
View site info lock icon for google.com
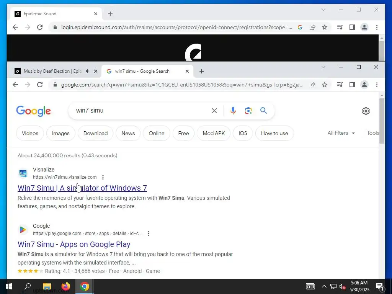55,85
